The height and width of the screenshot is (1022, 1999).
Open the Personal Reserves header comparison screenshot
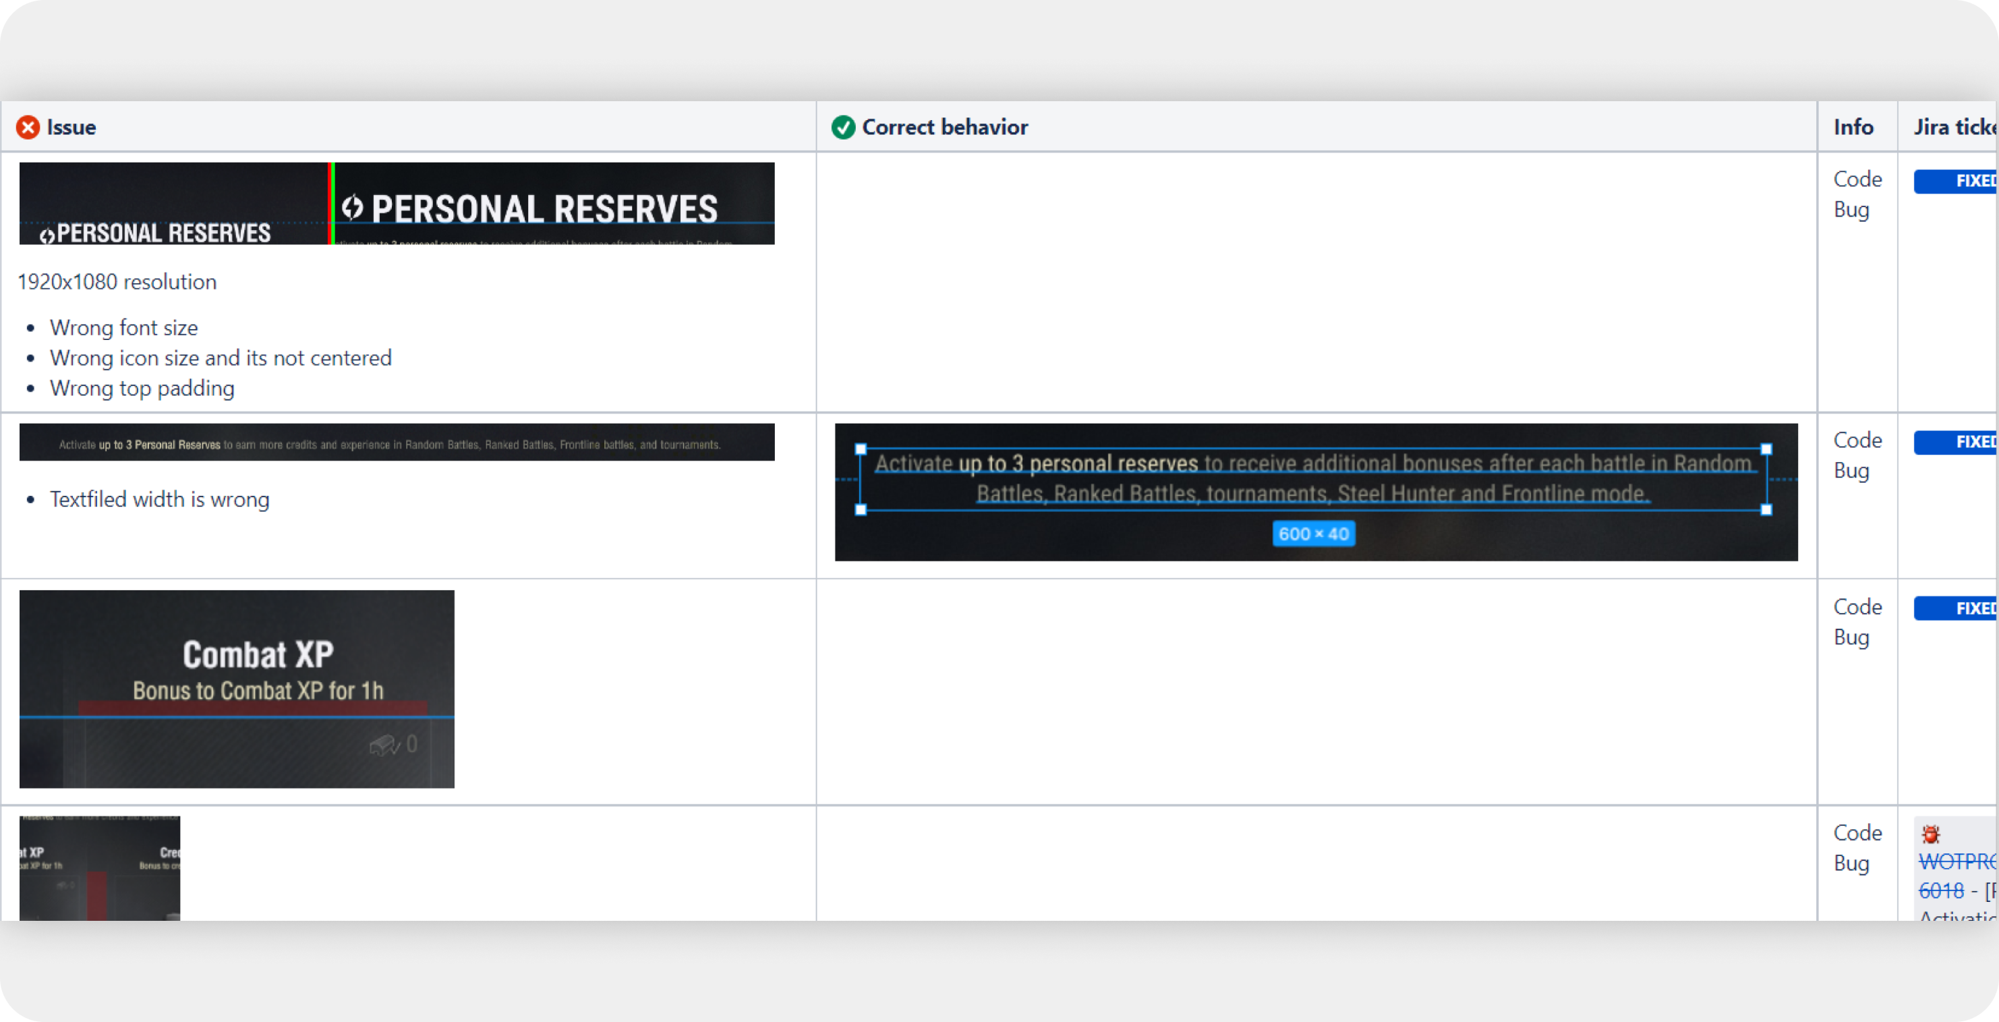click(x=397, y=203)
